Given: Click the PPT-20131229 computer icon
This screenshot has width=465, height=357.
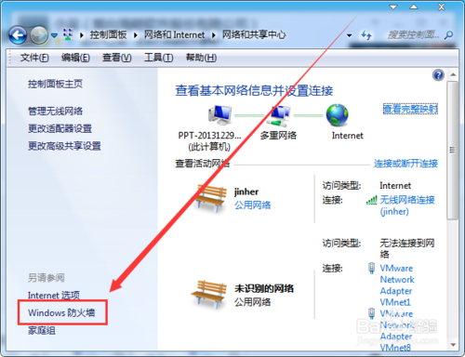Looking at the screenshot, I should pyautogui.click(x=219, y=115).
